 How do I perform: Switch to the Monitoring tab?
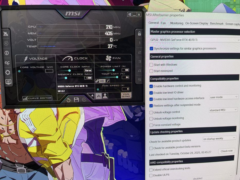click(177, 23)
